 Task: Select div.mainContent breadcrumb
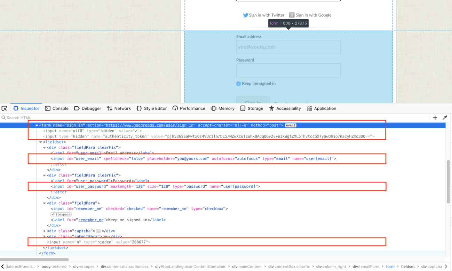pos(247,266)
